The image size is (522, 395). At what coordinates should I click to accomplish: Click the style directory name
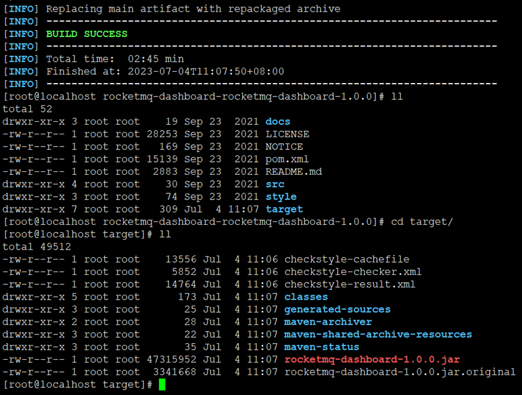point(281,197)
